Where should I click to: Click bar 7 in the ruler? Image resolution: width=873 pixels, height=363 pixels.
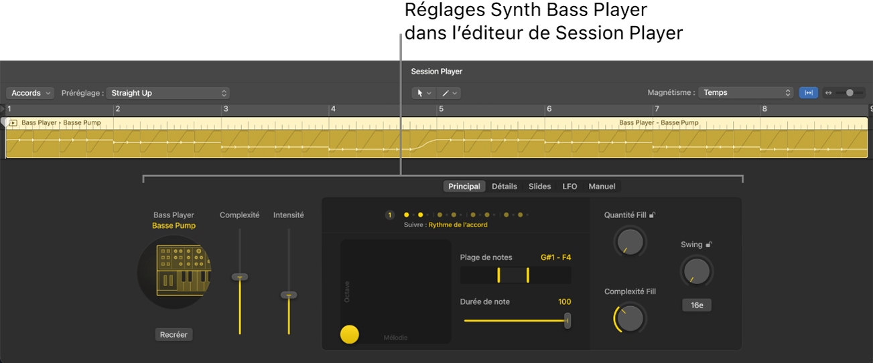coord(657,109)
